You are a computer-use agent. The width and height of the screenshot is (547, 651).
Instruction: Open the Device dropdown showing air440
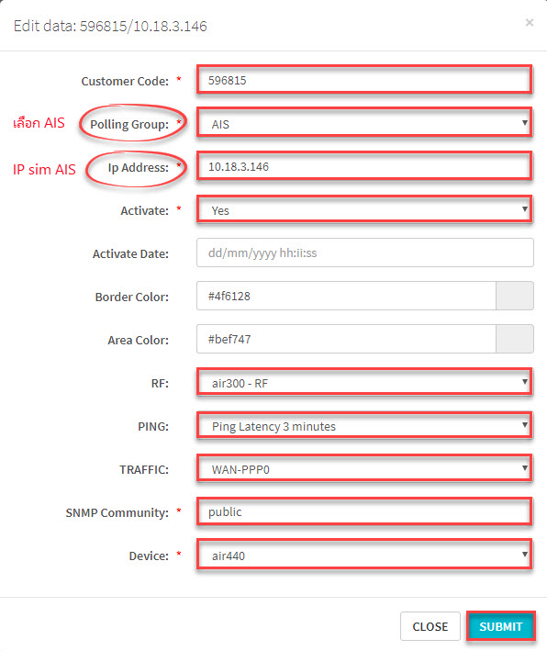coord(364,556)
